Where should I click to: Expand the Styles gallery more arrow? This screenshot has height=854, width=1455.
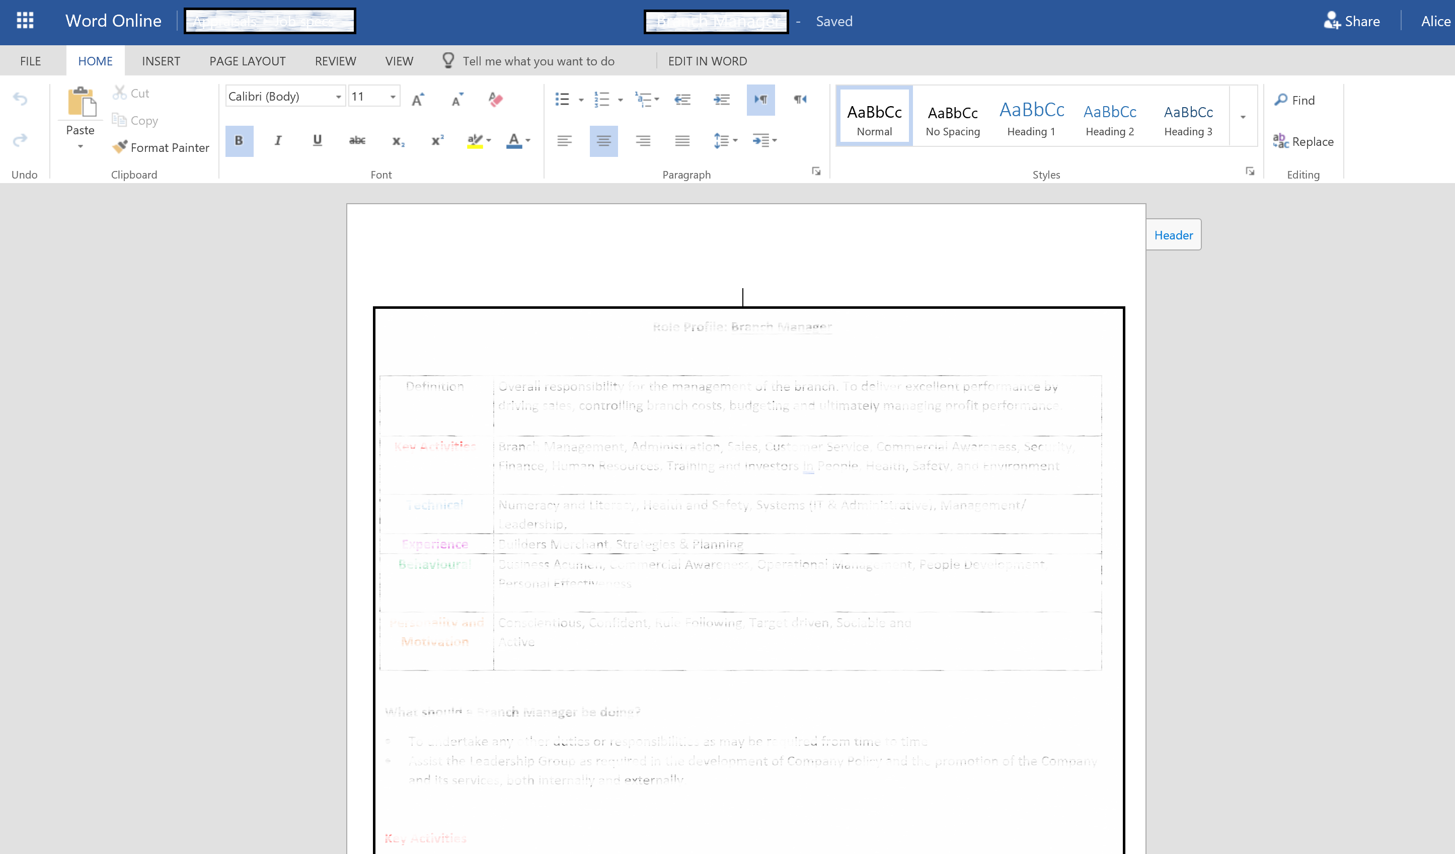1243,117
